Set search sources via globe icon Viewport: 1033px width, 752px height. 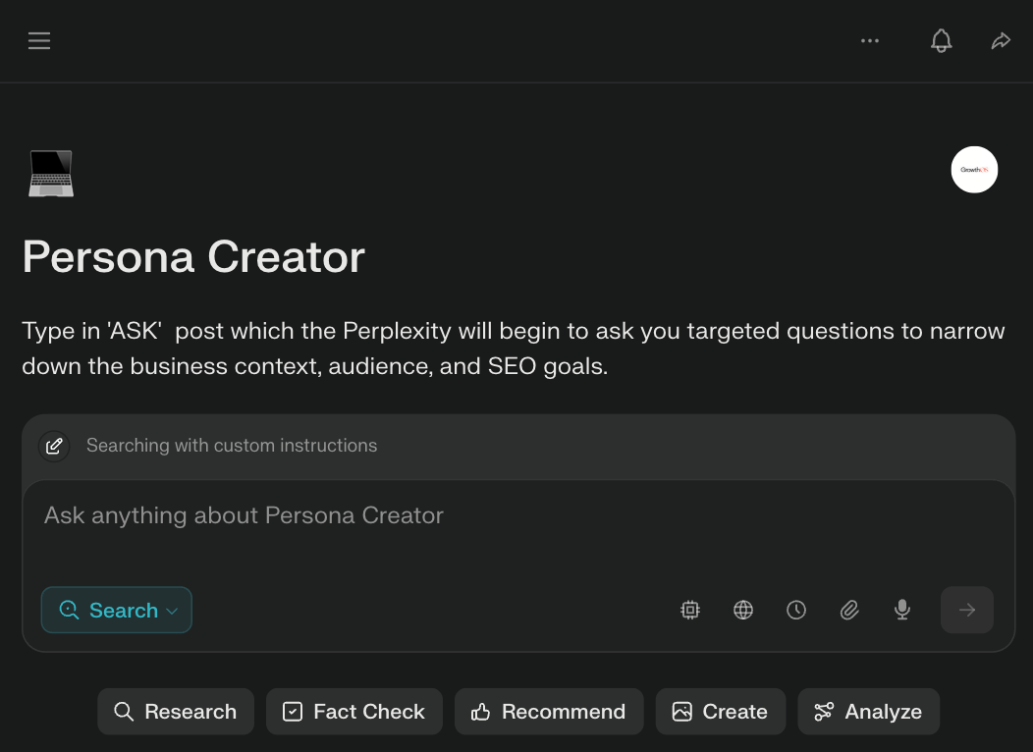[x=743, y=610]
